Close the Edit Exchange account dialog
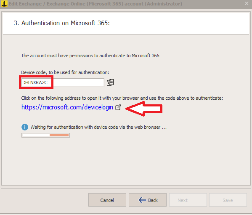The image size is (252, 215). click(247, 3)
